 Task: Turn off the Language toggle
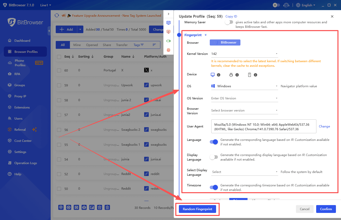tap(214, 142)
